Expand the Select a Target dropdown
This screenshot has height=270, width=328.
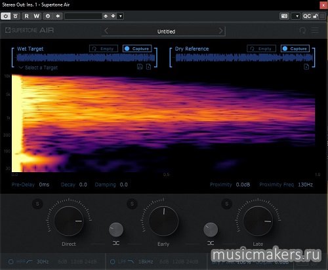(x=39, y=68)
